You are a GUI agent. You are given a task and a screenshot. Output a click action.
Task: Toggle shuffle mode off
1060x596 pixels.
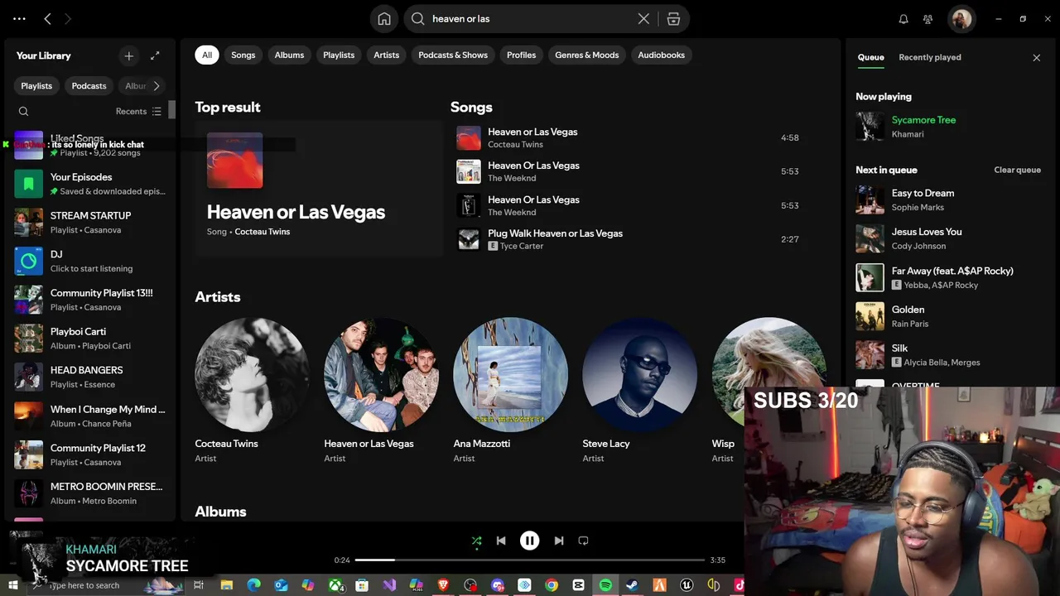(x=476, y=541)
